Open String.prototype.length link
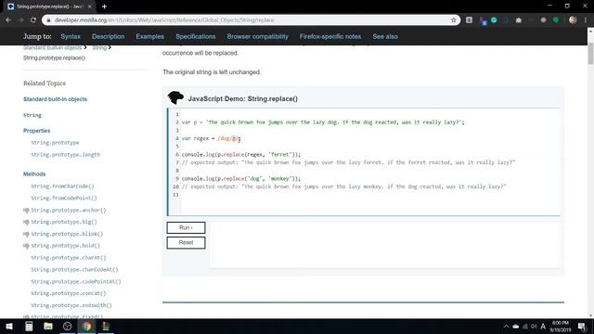Viewport: 594px width, 334px height. click(66, 155)
